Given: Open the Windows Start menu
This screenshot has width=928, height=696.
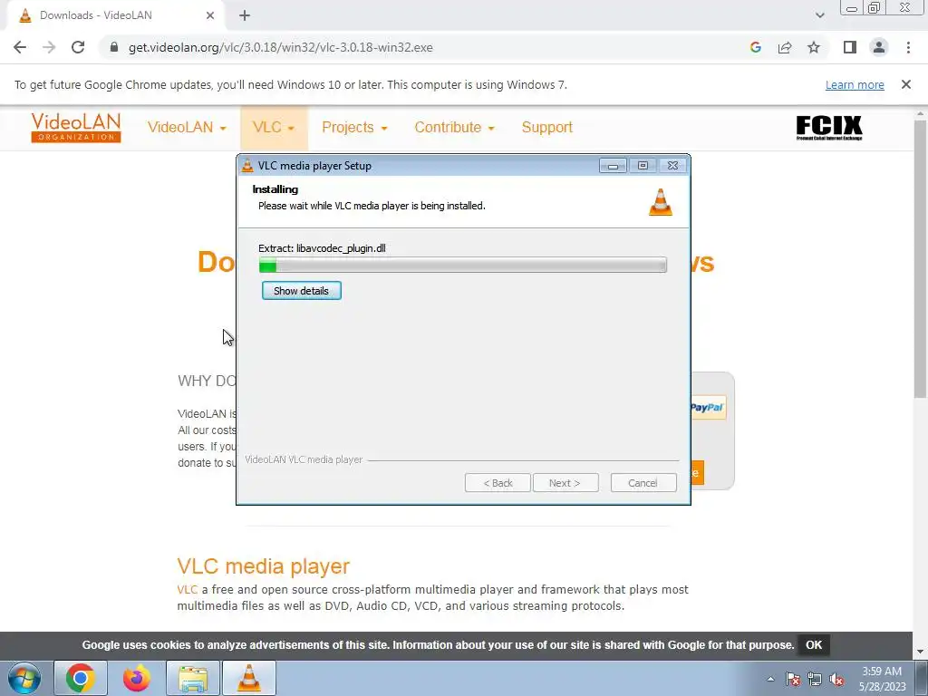Looking at the screenshot, I should pyautogui.click(x=24, y=678).
